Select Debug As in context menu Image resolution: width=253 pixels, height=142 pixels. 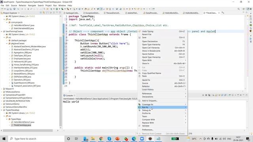tap(162, 110)
